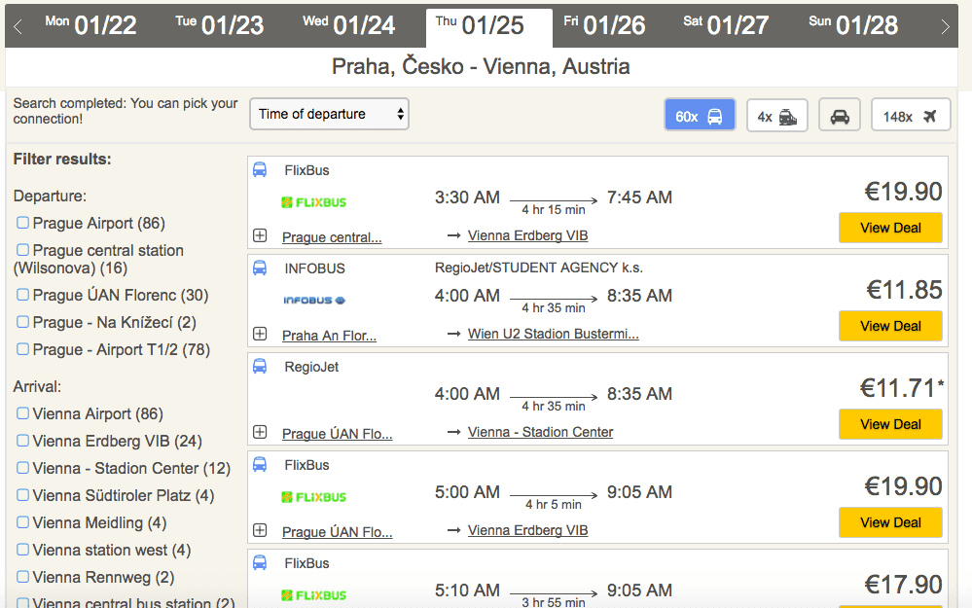Select the Tue 01/23 date tab
The height and width of the screenshot is (608, 972).
(x=220, y=25)
